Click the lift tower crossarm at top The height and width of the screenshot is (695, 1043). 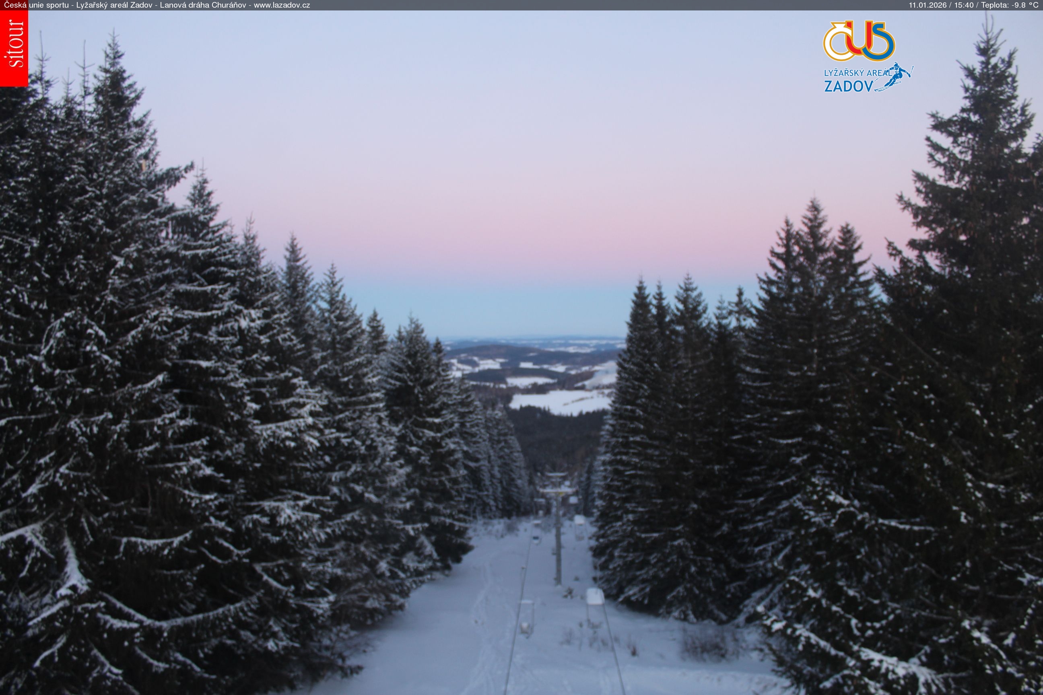pos(558,490)
